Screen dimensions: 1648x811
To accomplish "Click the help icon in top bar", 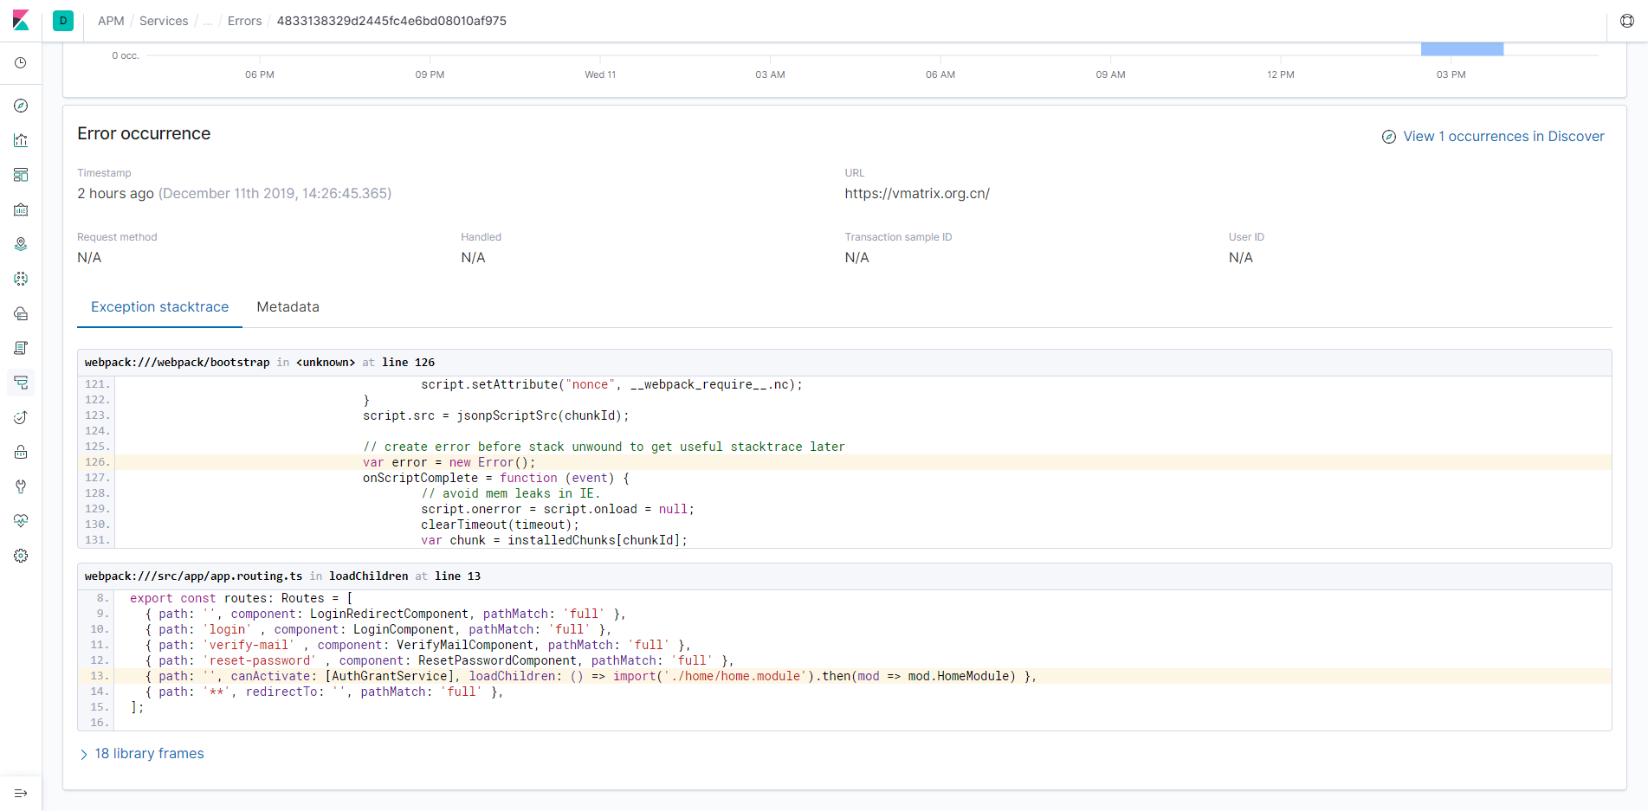I will pos(1627,21).
